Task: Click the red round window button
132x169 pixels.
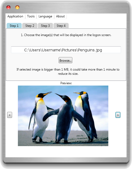Action: click(x=8, y=7)
